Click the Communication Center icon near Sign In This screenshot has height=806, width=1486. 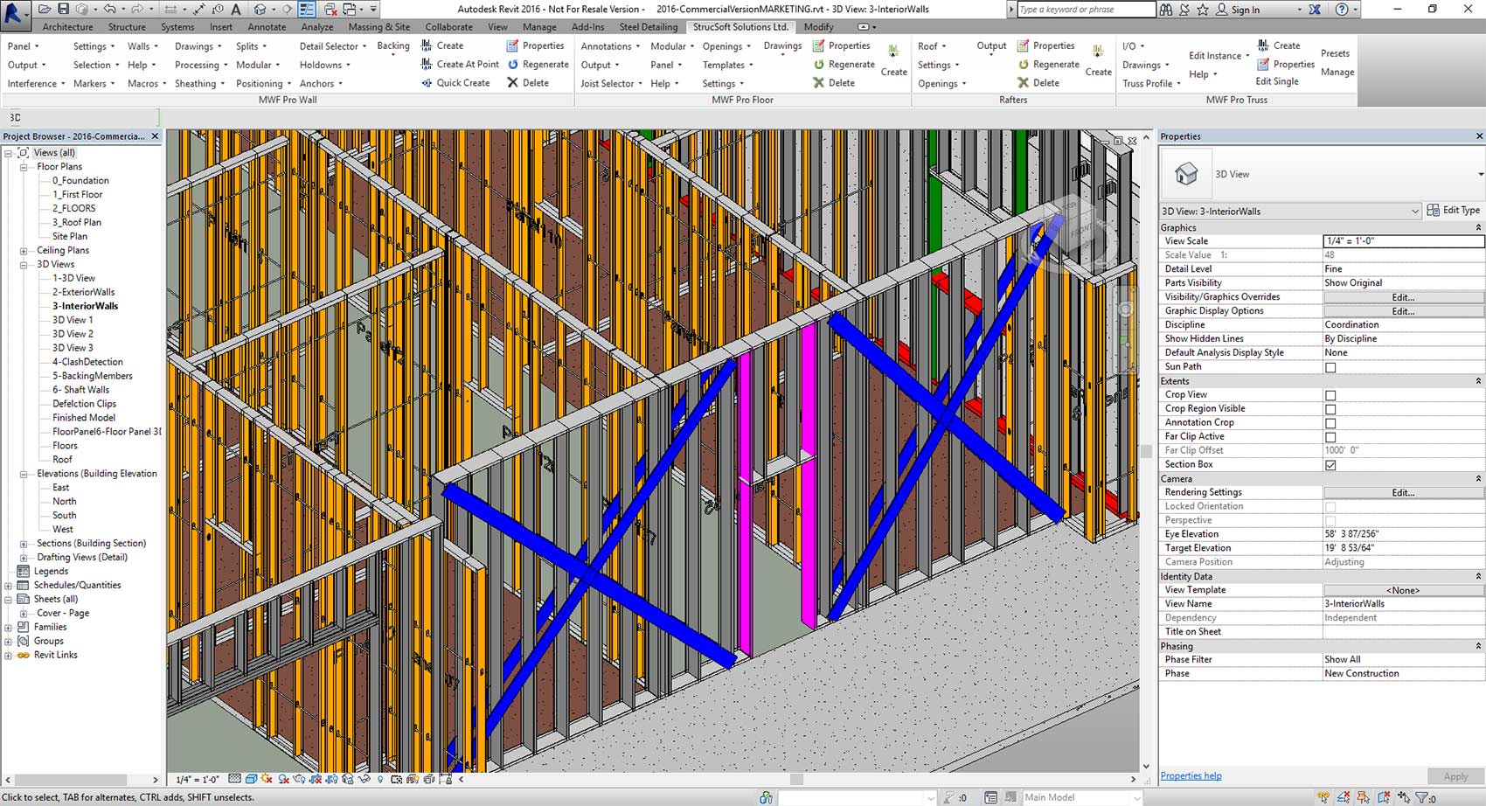tap(1184, 10)
